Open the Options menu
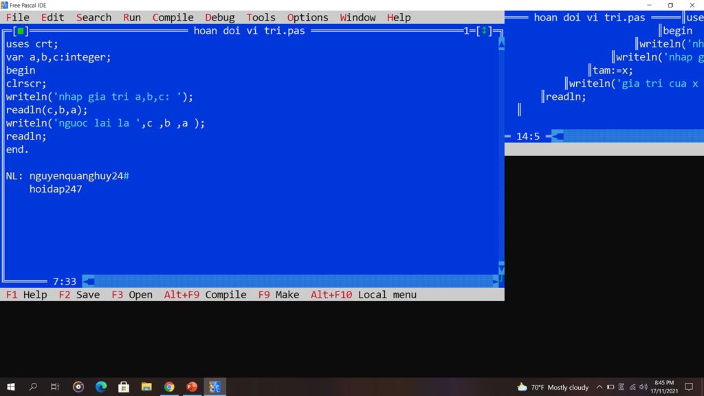Viewport: 704px width, 396px height. (x=307, y=17)
